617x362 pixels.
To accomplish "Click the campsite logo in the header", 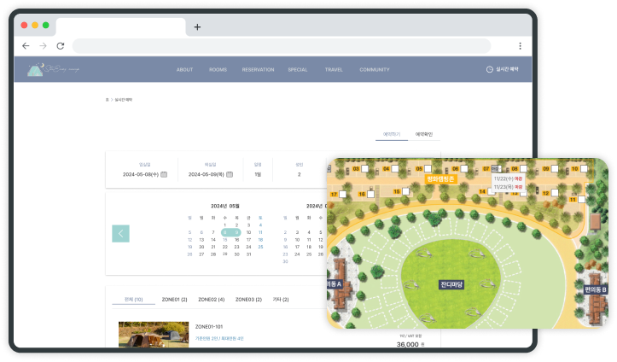I will pyautogui.click(x=51, y=69).
